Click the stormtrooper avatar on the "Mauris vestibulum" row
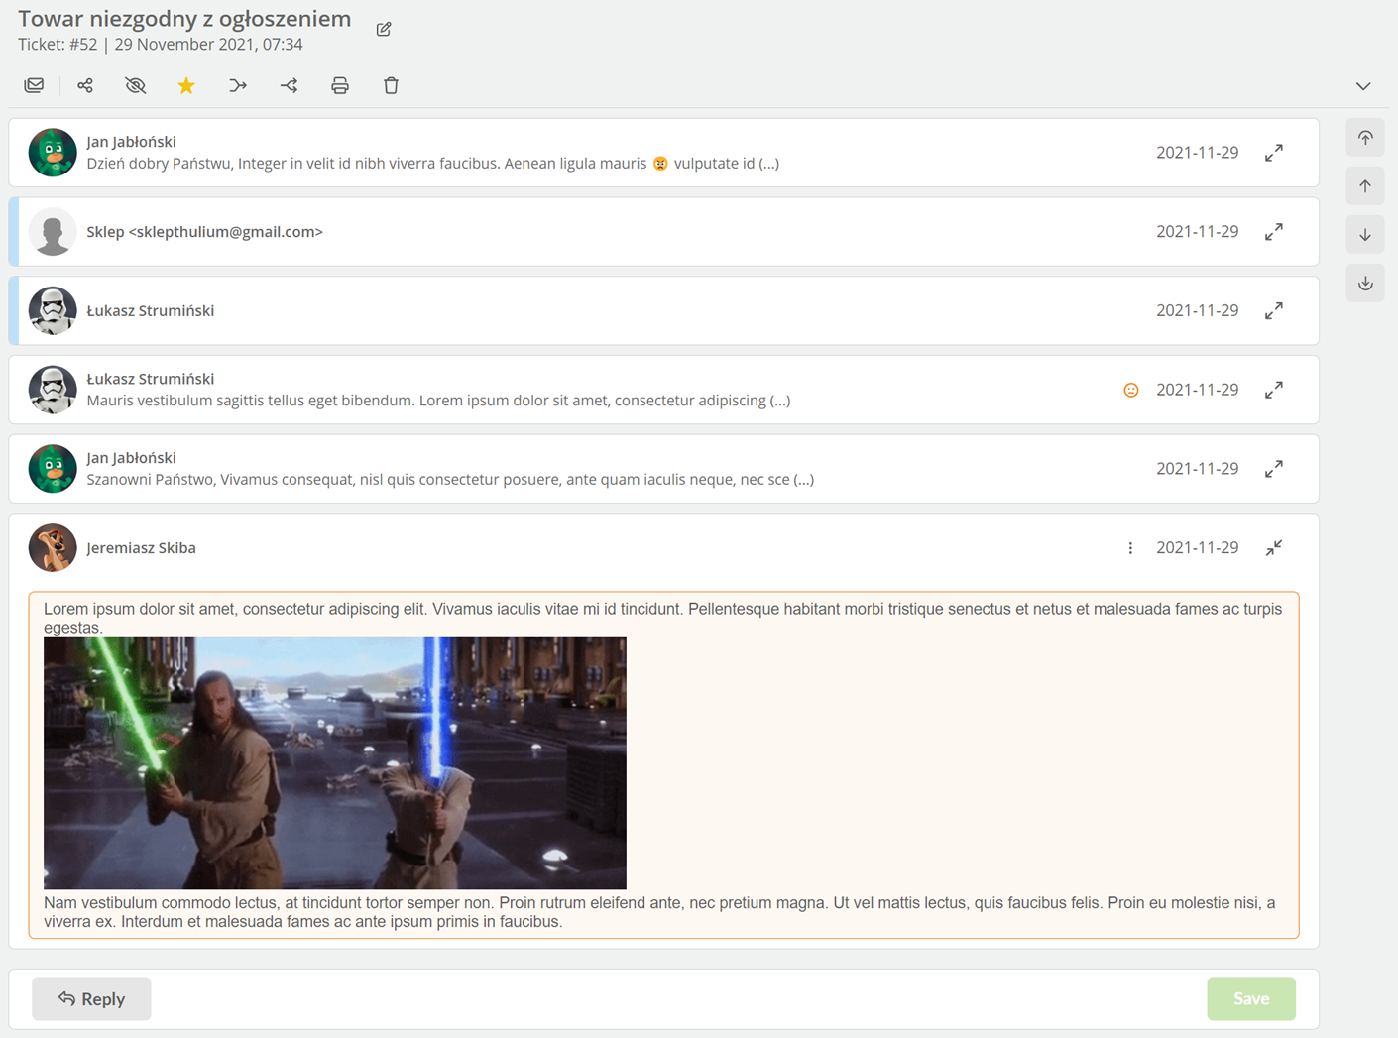 tap(53, 390)
